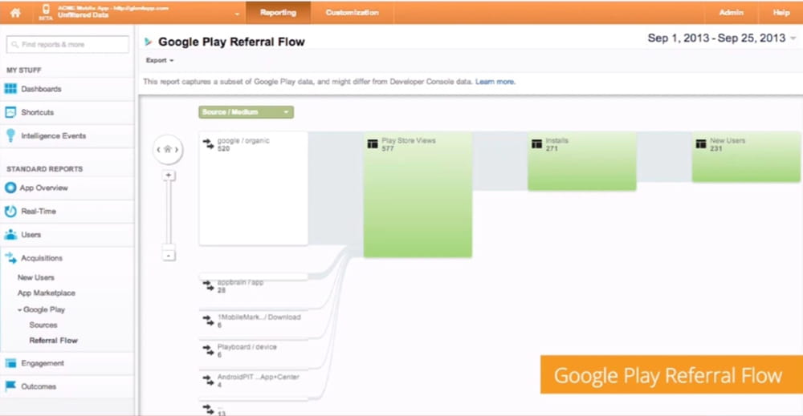
Task: Click the Installs table icon
Action: 536,144
